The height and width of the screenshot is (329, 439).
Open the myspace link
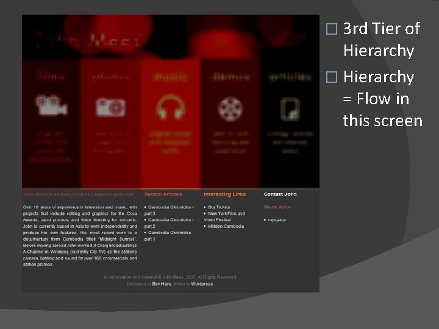277,220
